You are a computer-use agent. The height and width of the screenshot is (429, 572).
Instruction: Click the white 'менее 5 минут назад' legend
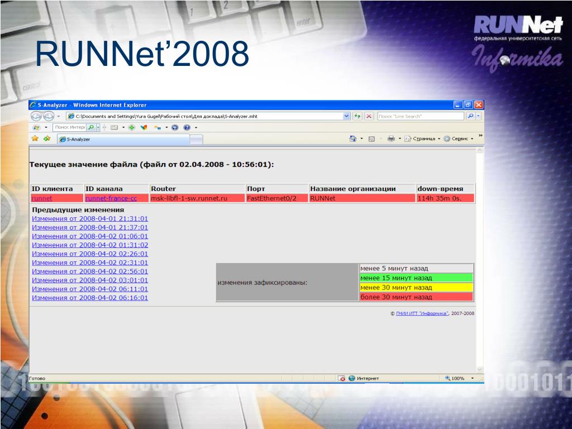coord(416,269)
